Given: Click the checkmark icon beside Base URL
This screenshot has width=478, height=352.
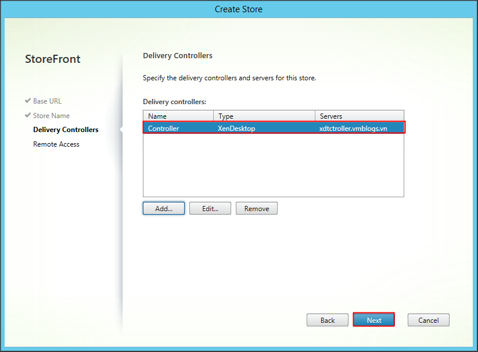Looking at the screenshot, I should point(28,101).
